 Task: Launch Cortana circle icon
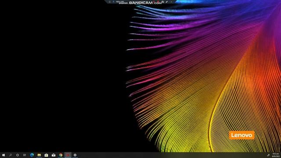coord(18,155)
